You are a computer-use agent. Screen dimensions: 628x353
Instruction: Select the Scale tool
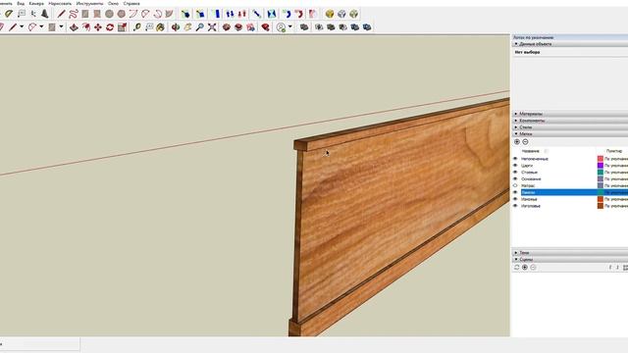coord(122,27)
